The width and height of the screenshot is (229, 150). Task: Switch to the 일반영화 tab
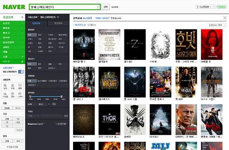(36, 23)
